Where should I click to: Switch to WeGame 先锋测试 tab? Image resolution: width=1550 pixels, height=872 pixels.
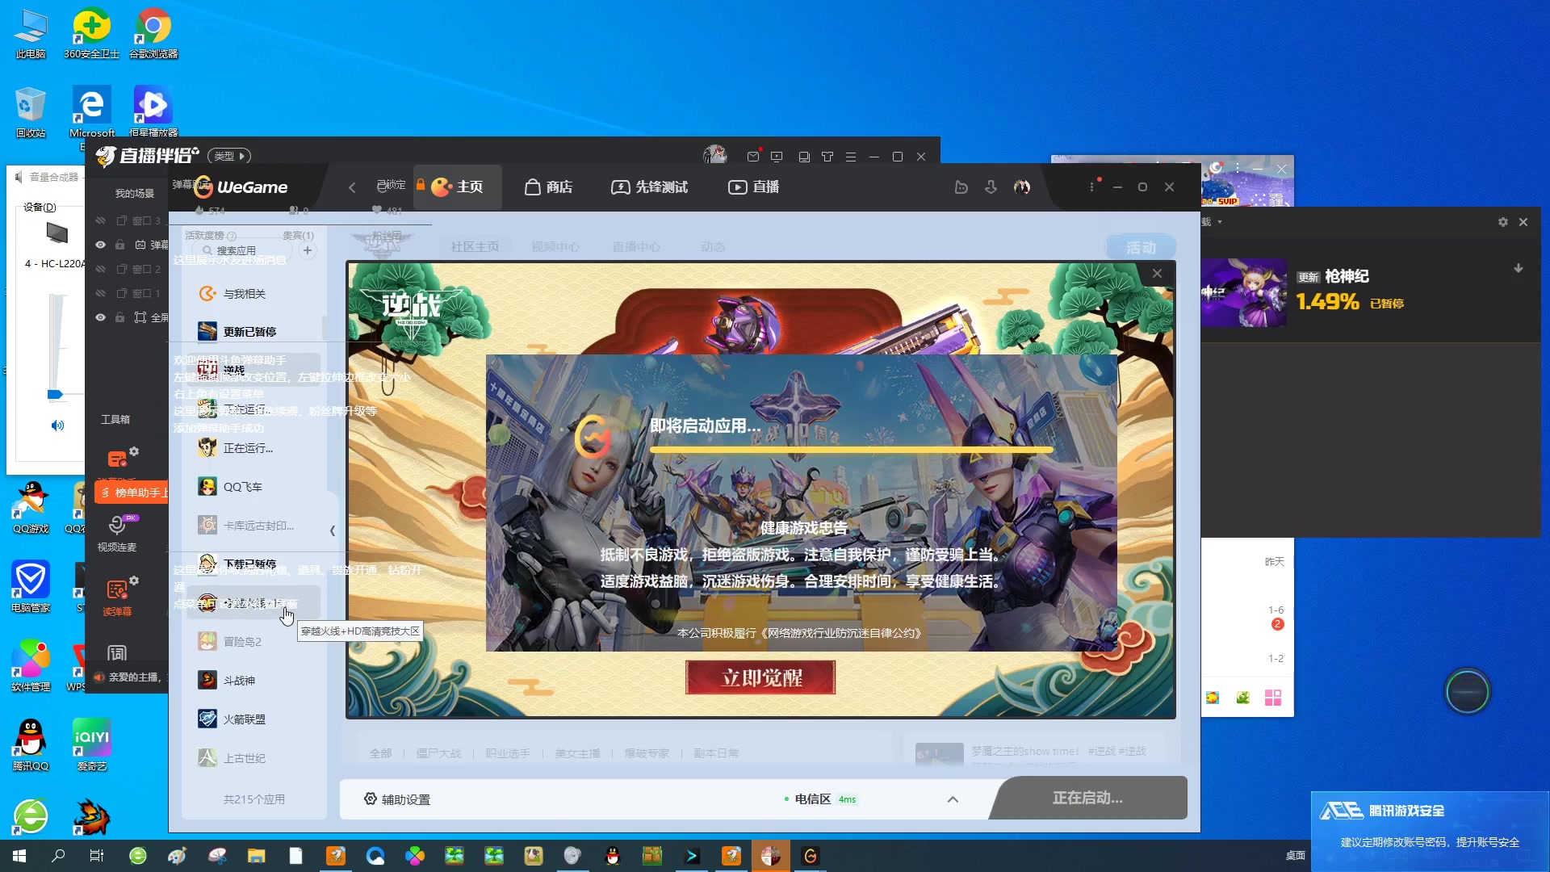[x=650, y=187]
